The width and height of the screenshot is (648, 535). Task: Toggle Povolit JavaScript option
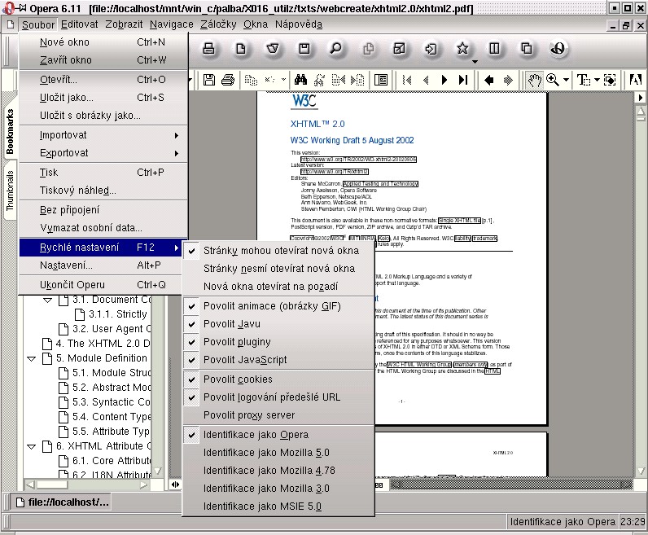[x=278, y=360]
